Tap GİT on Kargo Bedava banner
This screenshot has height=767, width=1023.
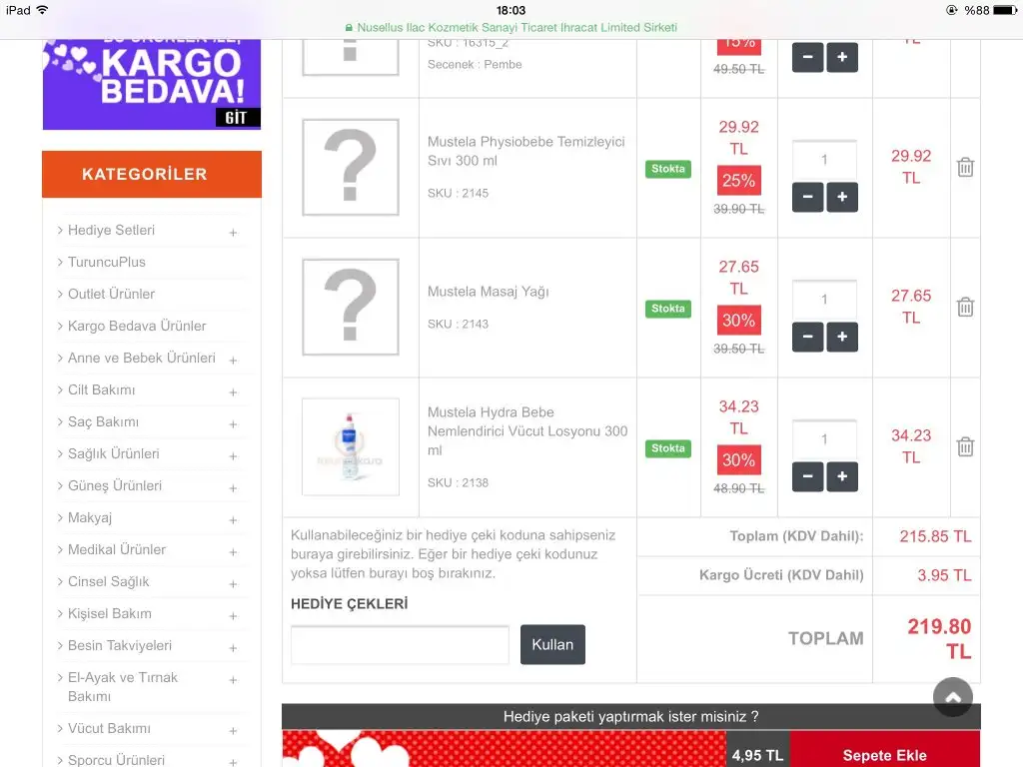click(x=236, y=118)
